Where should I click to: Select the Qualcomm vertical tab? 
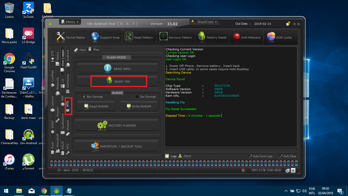pos(63,124)
